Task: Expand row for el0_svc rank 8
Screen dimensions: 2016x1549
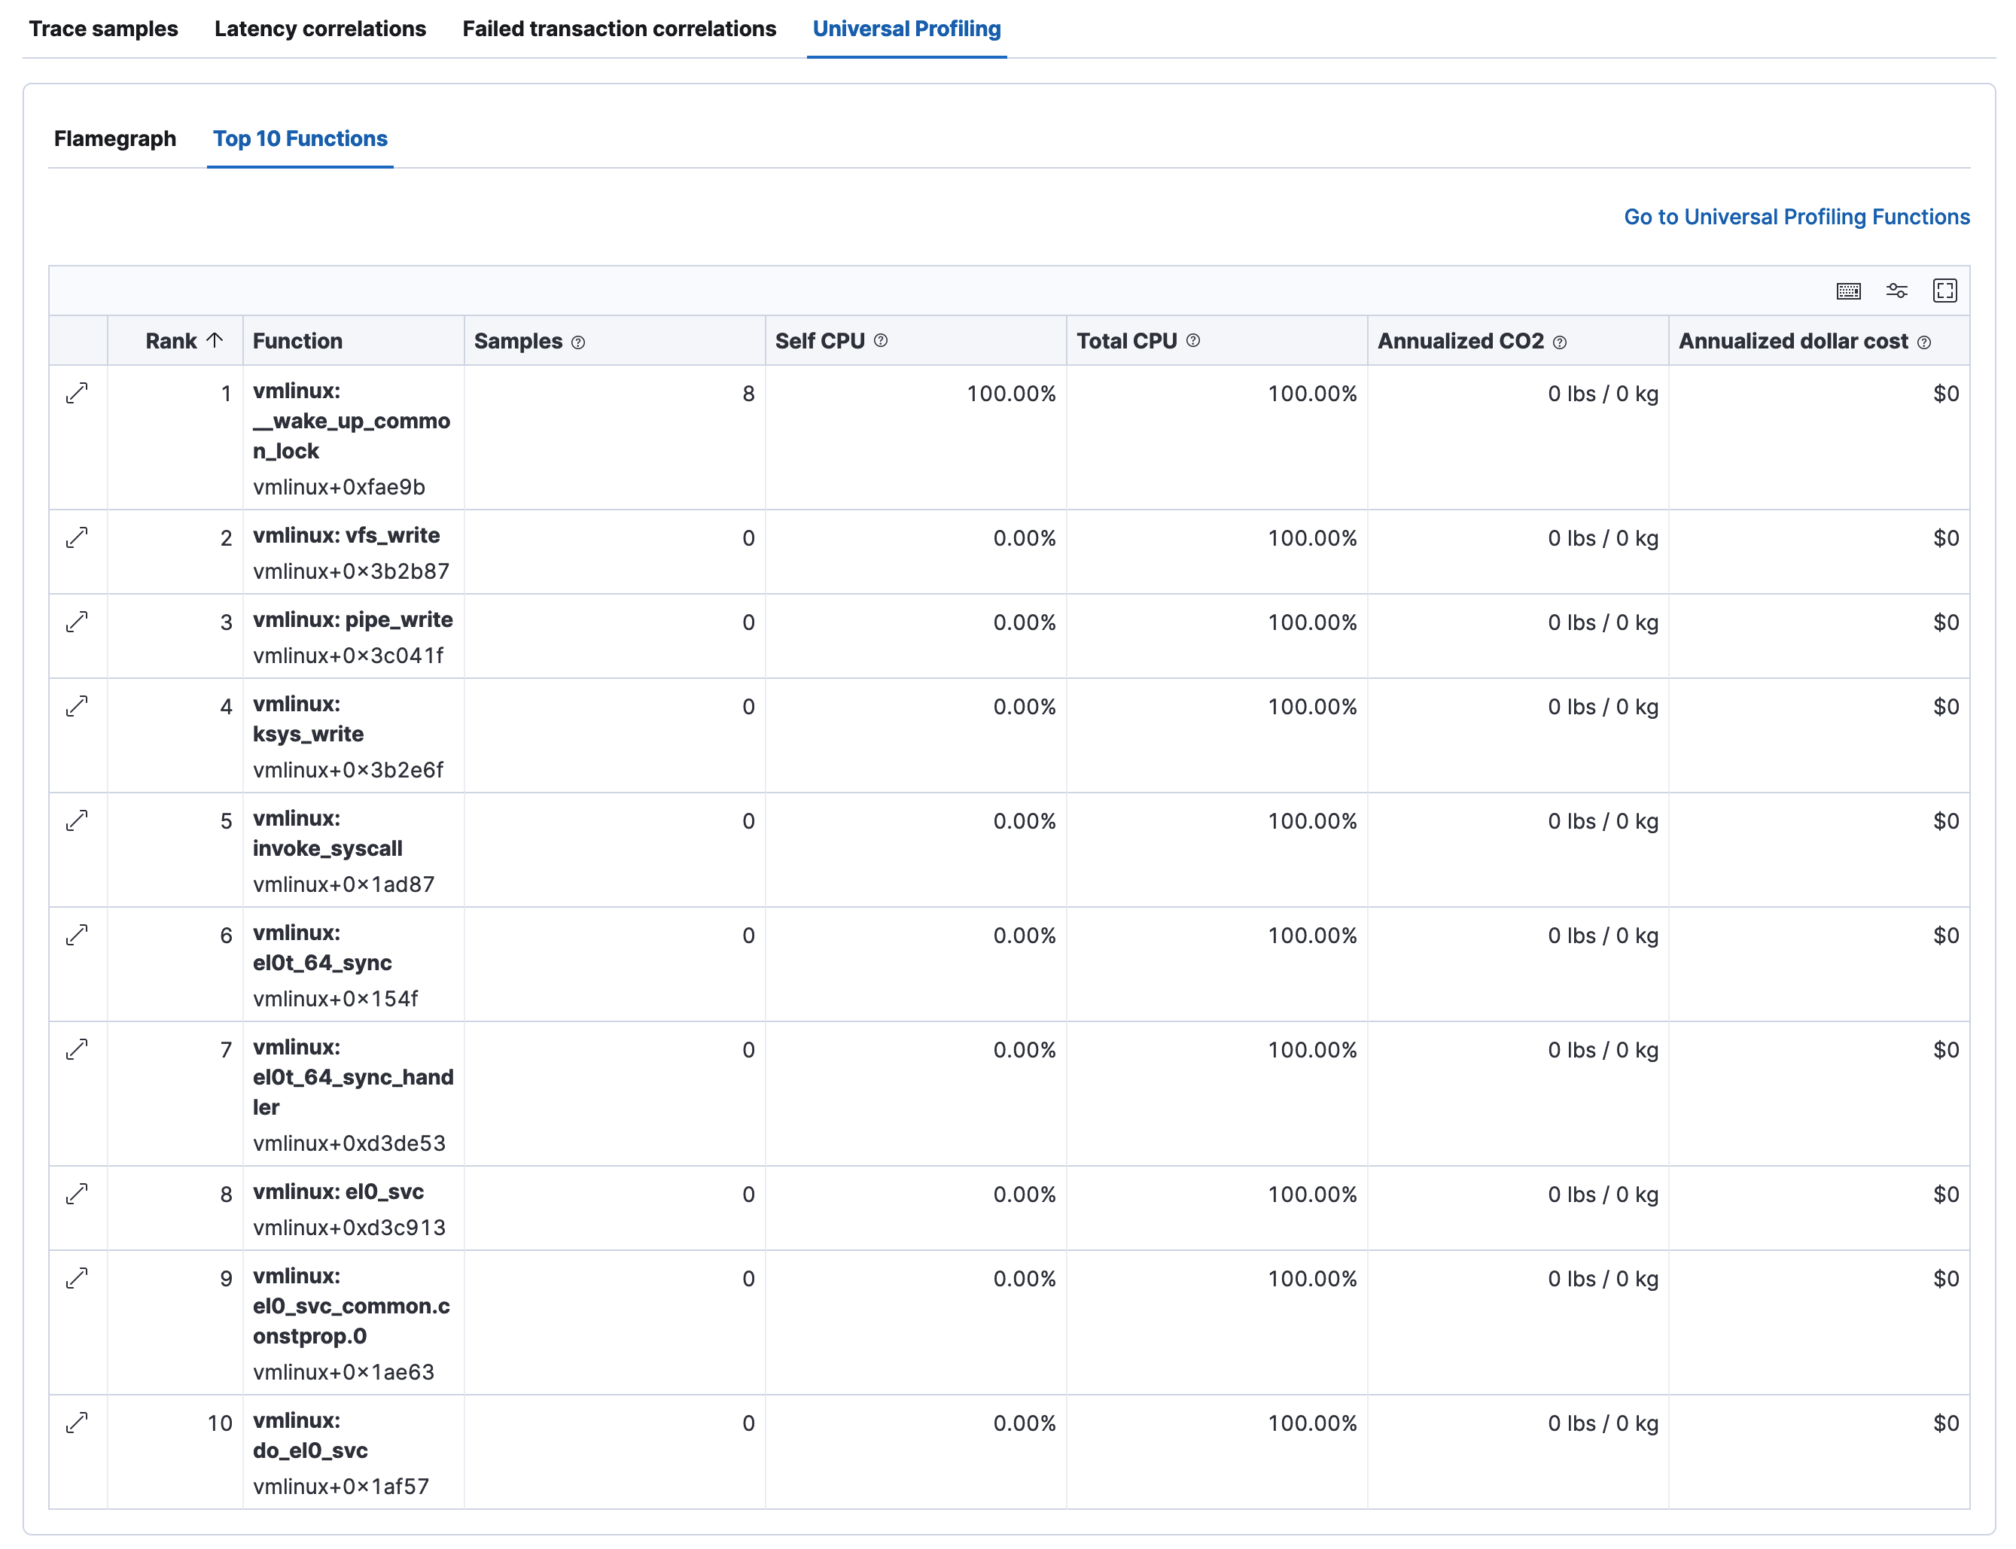Action: (x=78, y=1194)
